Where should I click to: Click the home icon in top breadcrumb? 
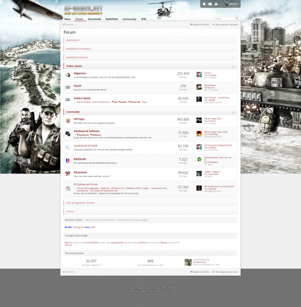point(63,25)
